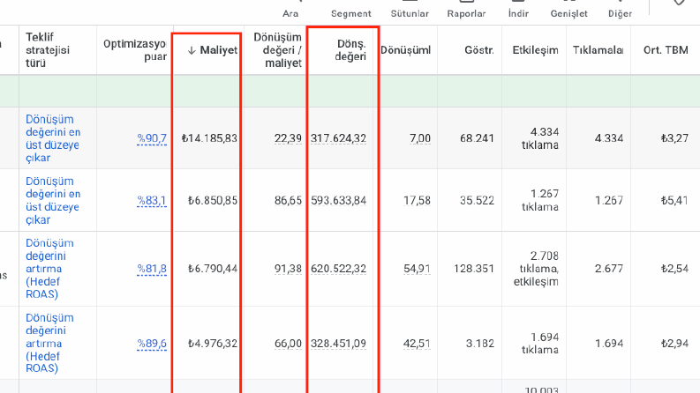Screen dimensions: 700x393
Task: Open bid strategy link in ₺6.850,85 row
Action: [53, 201]
